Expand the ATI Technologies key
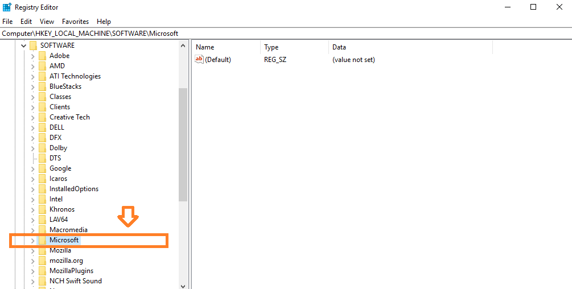 (33, 77)
